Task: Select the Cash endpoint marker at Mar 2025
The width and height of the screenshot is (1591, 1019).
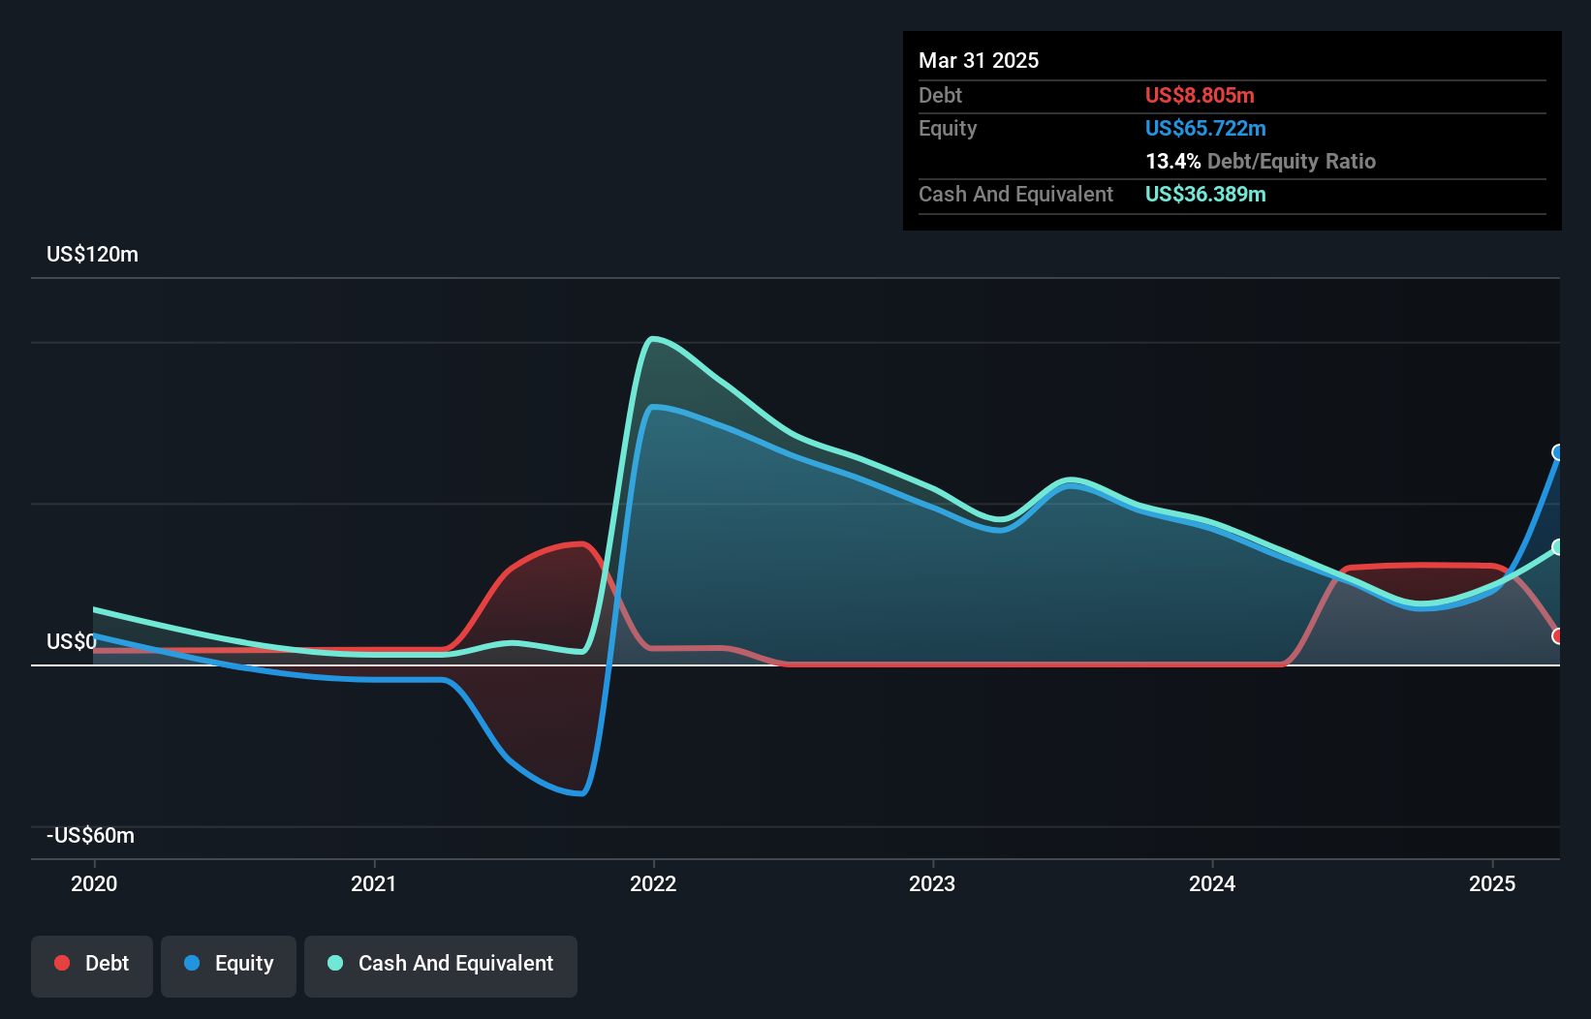Action: 1558,547
